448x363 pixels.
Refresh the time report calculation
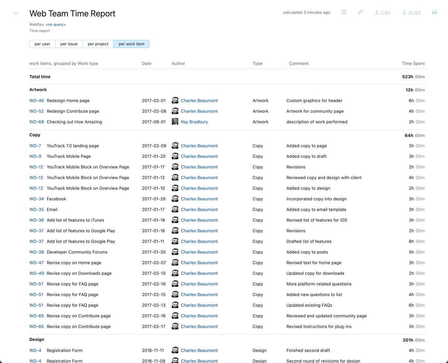tap(343, 12)
